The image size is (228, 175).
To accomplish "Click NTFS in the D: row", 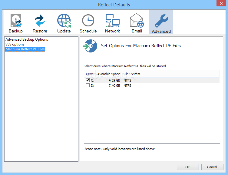I will (127, 86).
